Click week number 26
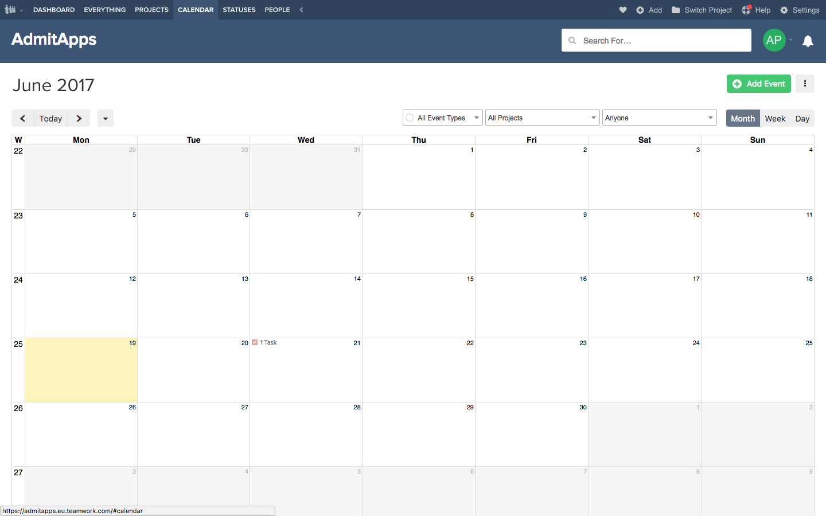 (x=18, y=408)
